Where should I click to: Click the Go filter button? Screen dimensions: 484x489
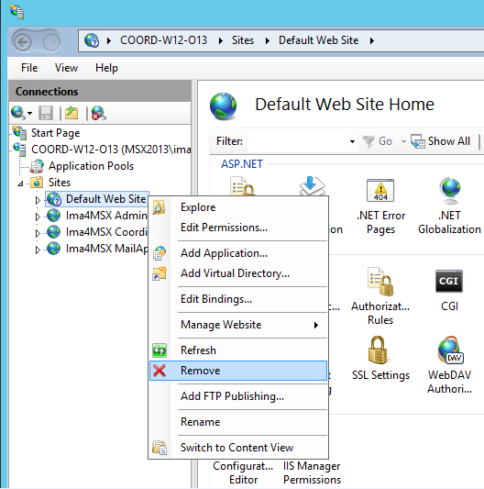pos(378,141)
